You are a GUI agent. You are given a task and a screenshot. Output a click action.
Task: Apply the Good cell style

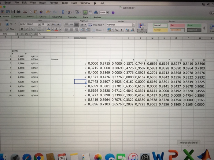coord(194,25)
